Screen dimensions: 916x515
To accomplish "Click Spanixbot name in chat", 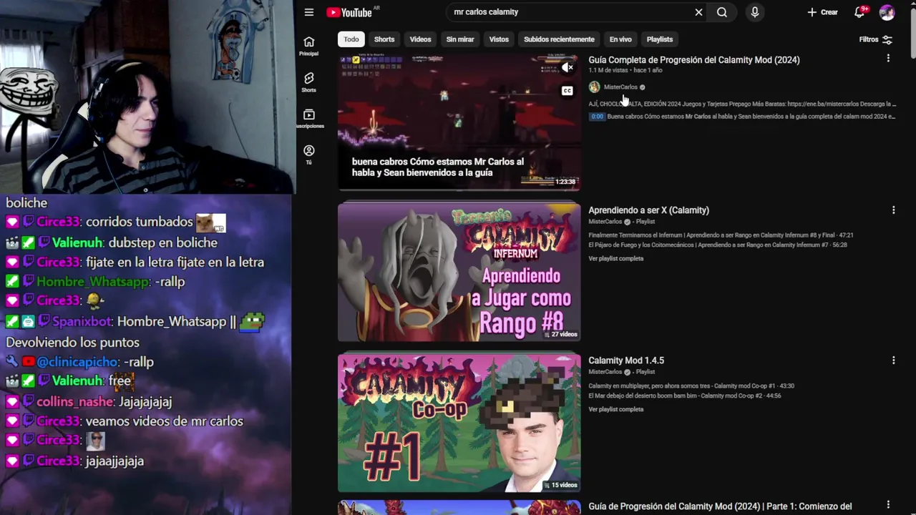I will pos(82,322).
